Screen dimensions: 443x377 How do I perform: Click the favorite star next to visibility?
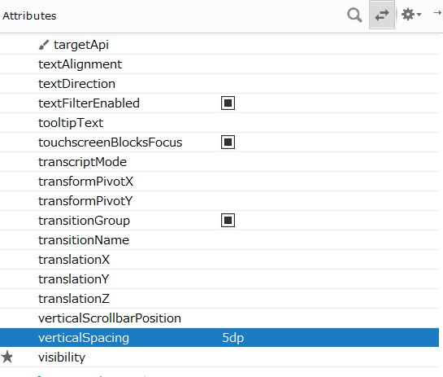(7, 357)
